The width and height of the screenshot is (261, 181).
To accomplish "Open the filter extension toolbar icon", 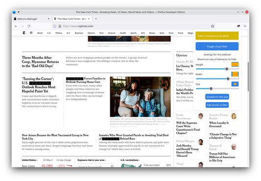I will 238,26.
